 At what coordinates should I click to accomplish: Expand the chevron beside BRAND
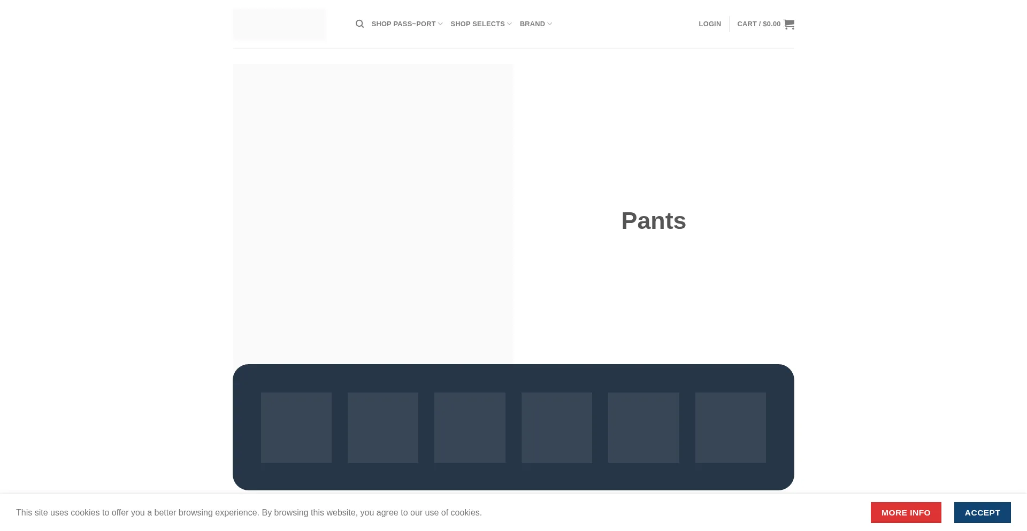pyautogui.click(x=549, y=24)
